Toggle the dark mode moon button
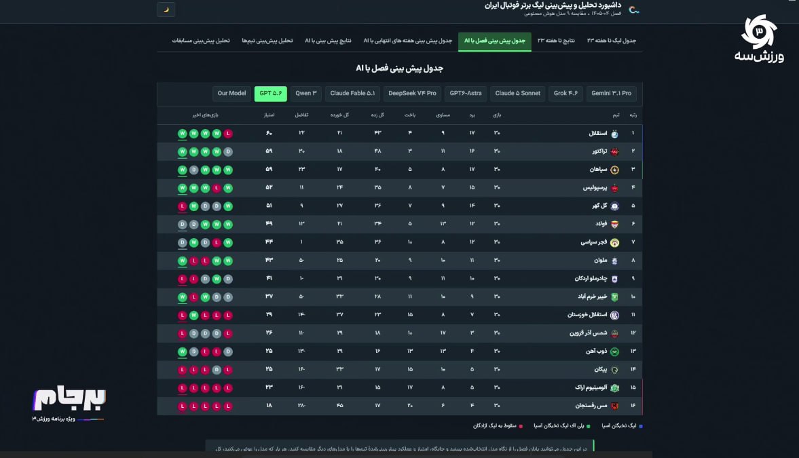Viewport: 799px width, 458px height. tap(166, 9)
